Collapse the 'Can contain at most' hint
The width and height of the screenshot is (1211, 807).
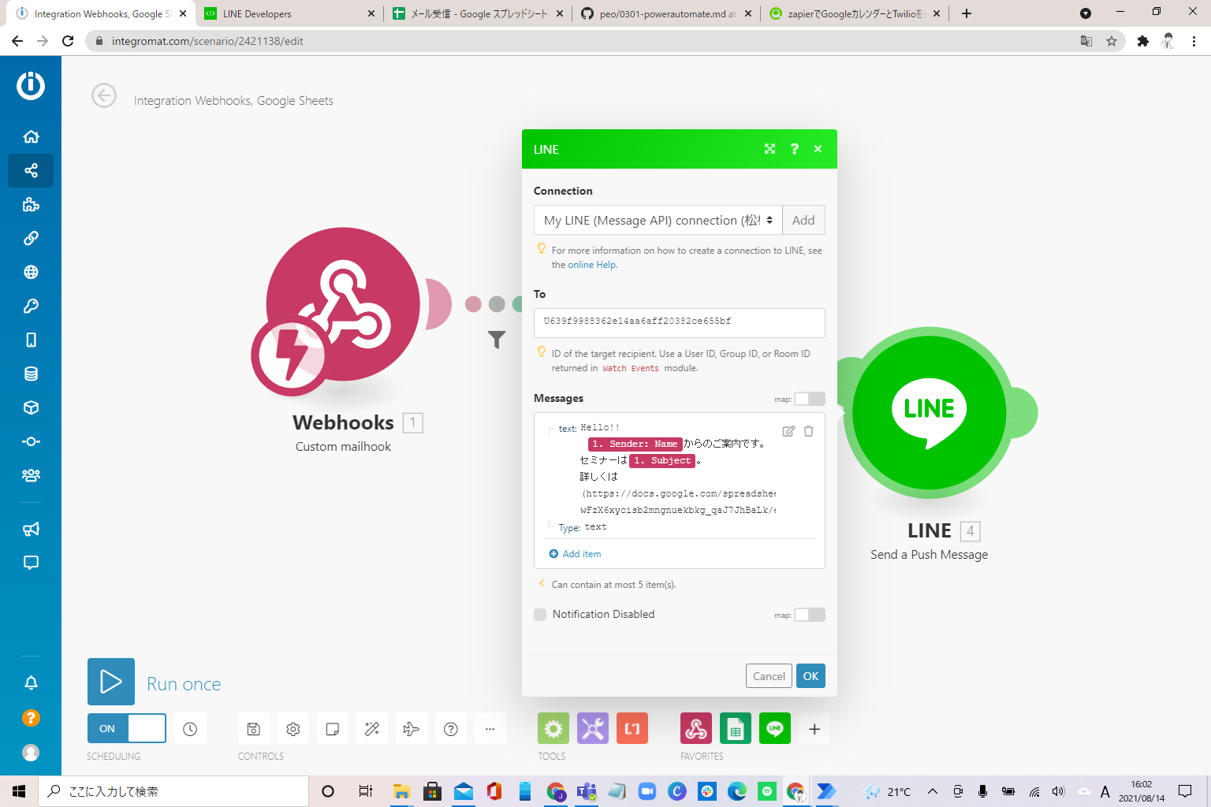[542, 583]
